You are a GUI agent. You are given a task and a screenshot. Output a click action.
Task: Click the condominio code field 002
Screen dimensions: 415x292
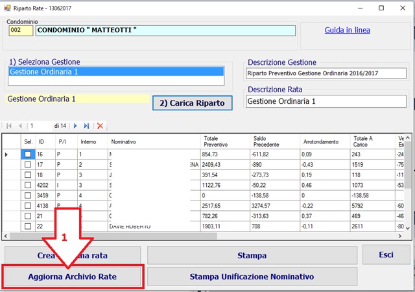coord(21,30)
